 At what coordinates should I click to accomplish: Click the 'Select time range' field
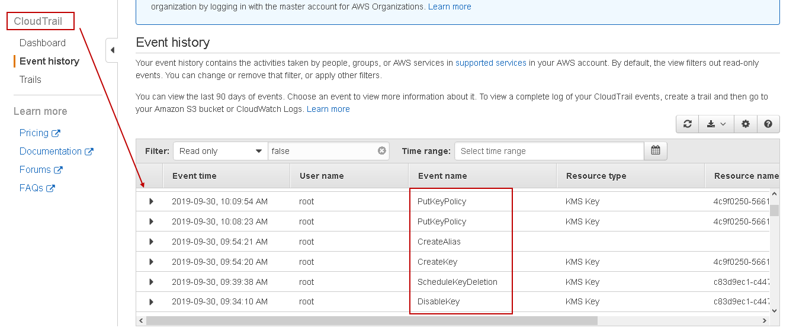(x=548, y=151)
